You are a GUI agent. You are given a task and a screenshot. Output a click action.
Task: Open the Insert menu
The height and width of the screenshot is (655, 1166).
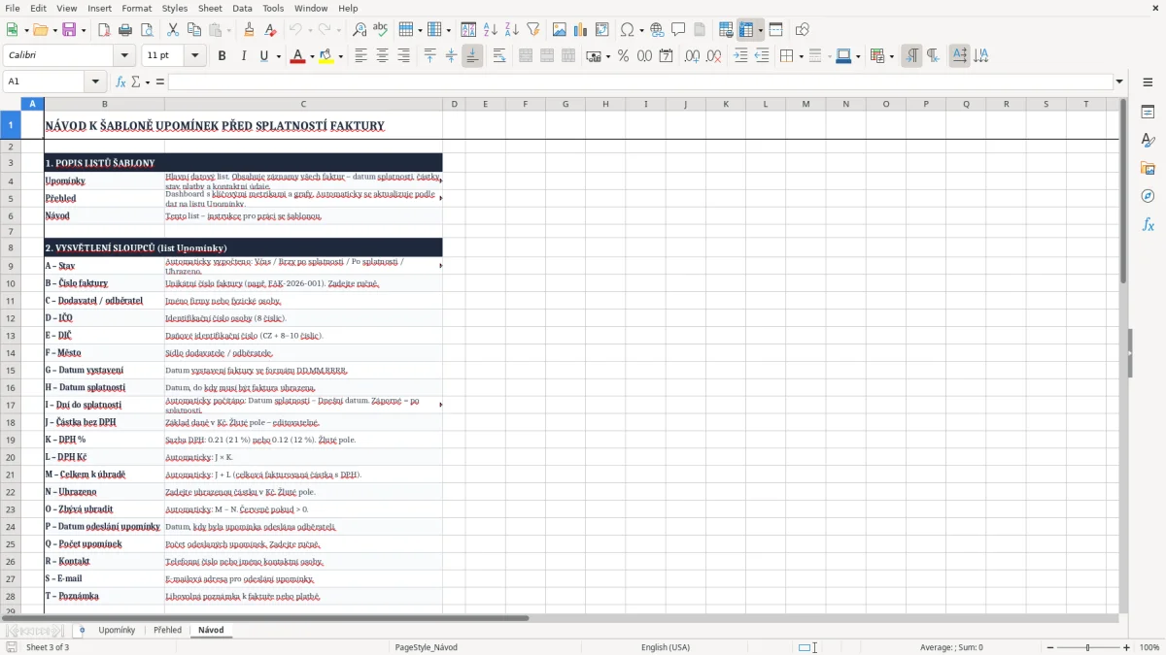[99, 8]
